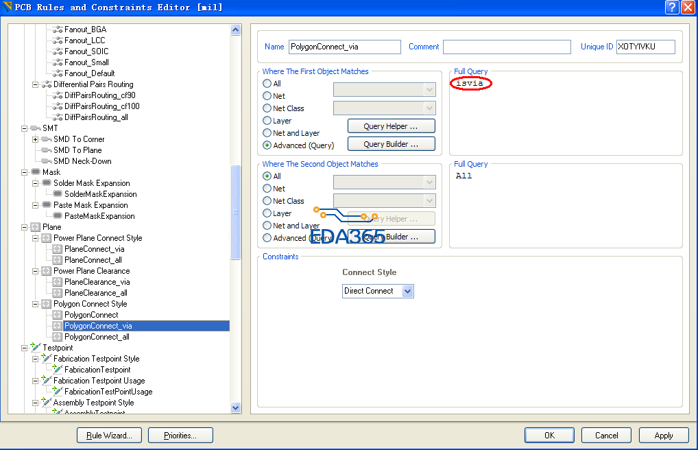Collapse the Power Plane Connect Style node
The width and height of the screenshot is (698, 450).
tap(35, 238)
